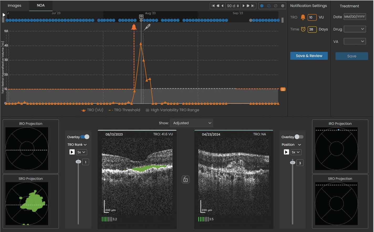Screen dimensions: 374x232
Task: Click the Time alarm clock icon
Action: point(303,29)
